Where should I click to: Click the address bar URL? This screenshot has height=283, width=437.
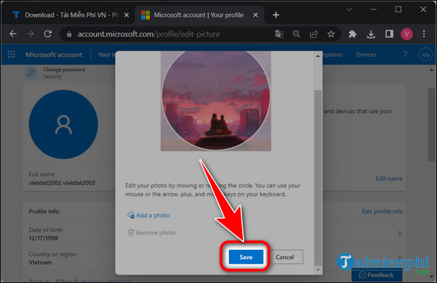pyautogui.click(x=148, y=34)
